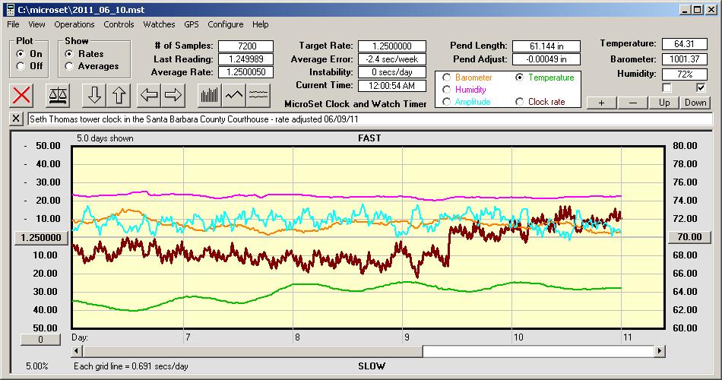Viewport: 722px width, 380px height.
Task: Click the Up button
Action: click(x=664, y=103)
